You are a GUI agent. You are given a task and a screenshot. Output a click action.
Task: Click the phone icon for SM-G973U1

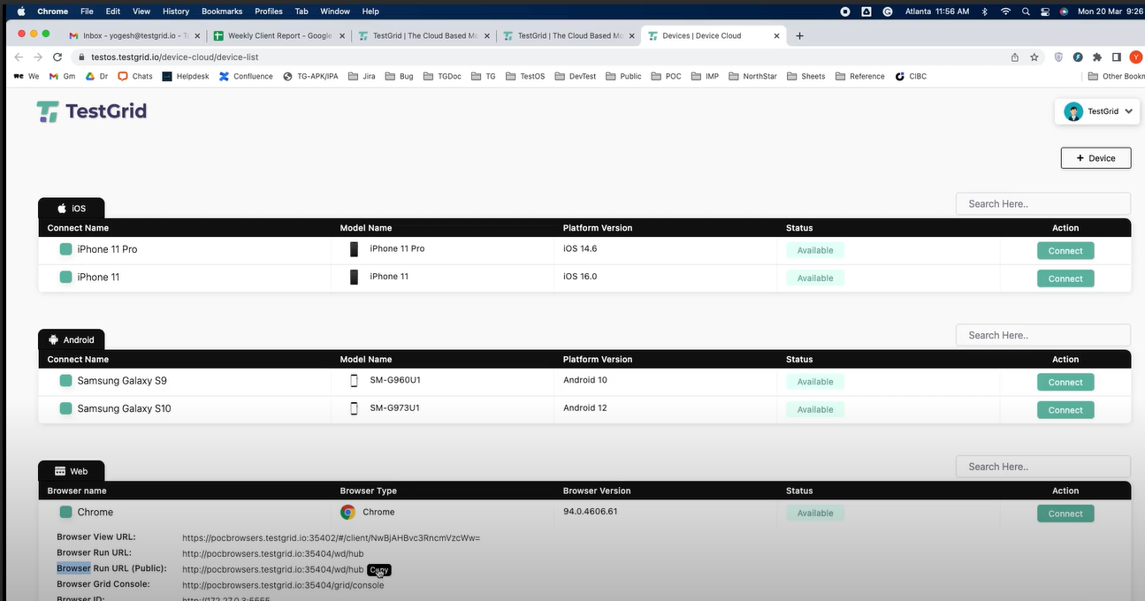[354, 408]
